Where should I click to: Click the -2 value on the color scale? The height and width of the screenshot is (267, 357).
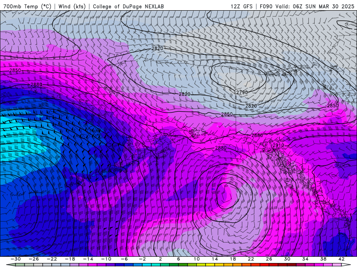142,259
